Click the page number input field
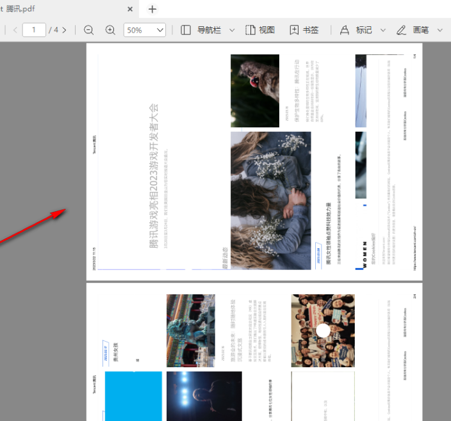Image resolution: width=451 pixels, height=421 pixels. (x=34, y=30)
